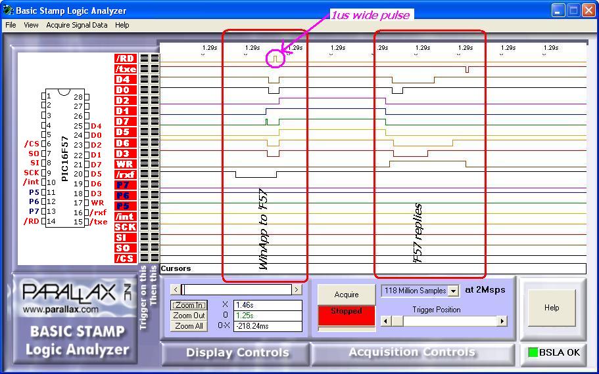
Task: Click the D2 channel label
Action: (126, 100)
